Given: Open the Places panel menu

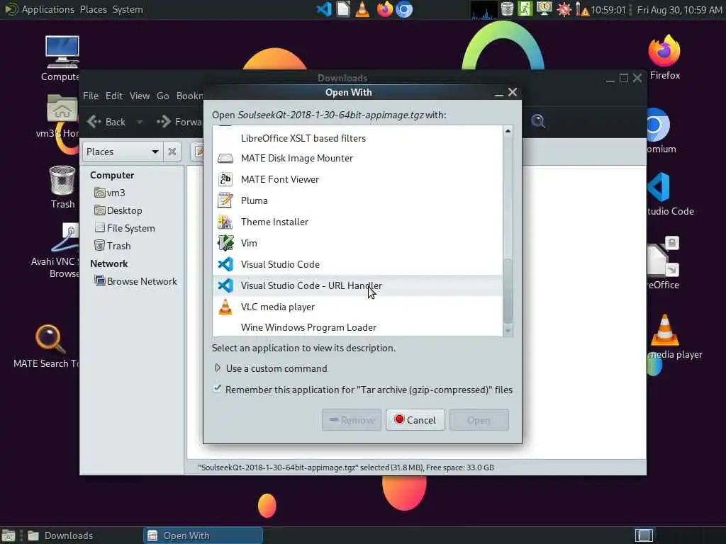Looking at the screenshot, I should tap(93, 9).
